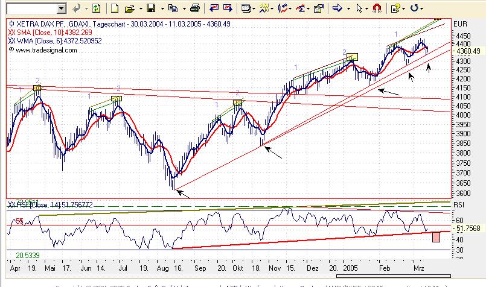Click the chart with right arrow icon

228,8
